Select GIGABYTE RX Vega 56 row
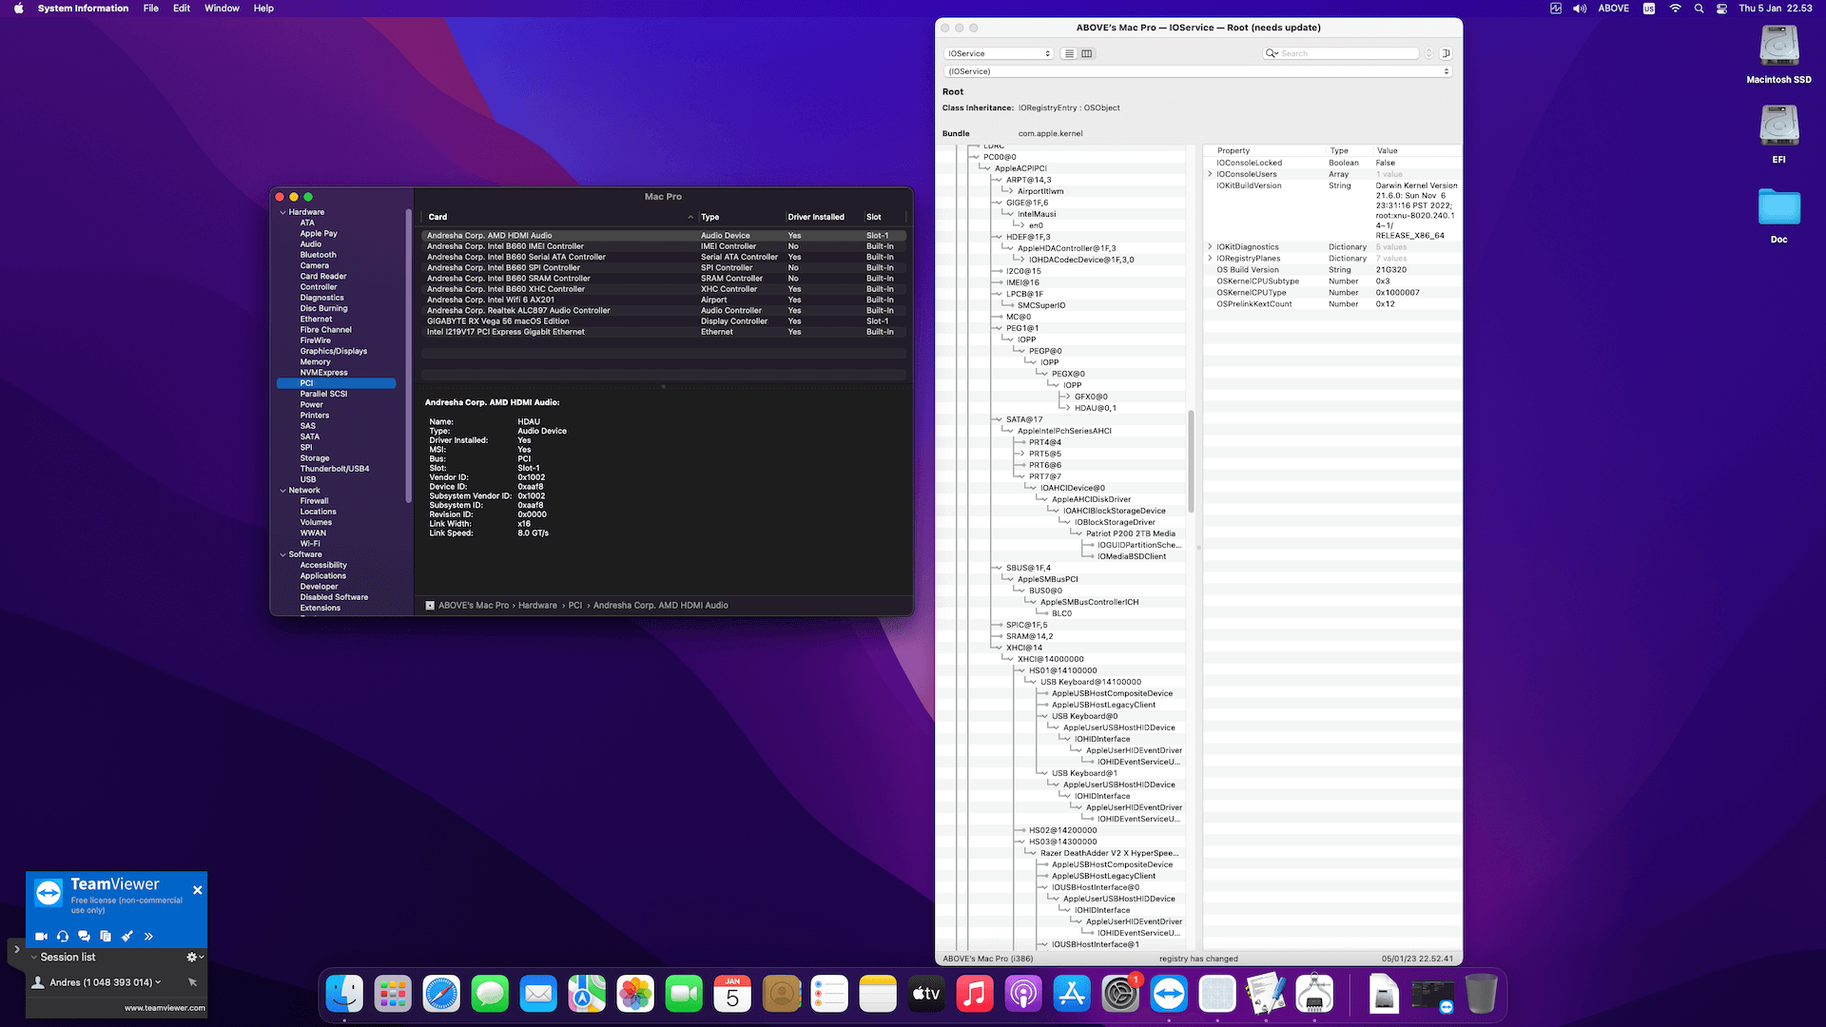The height and width of the screenshot is (1027, 1826). pos(663,321)
